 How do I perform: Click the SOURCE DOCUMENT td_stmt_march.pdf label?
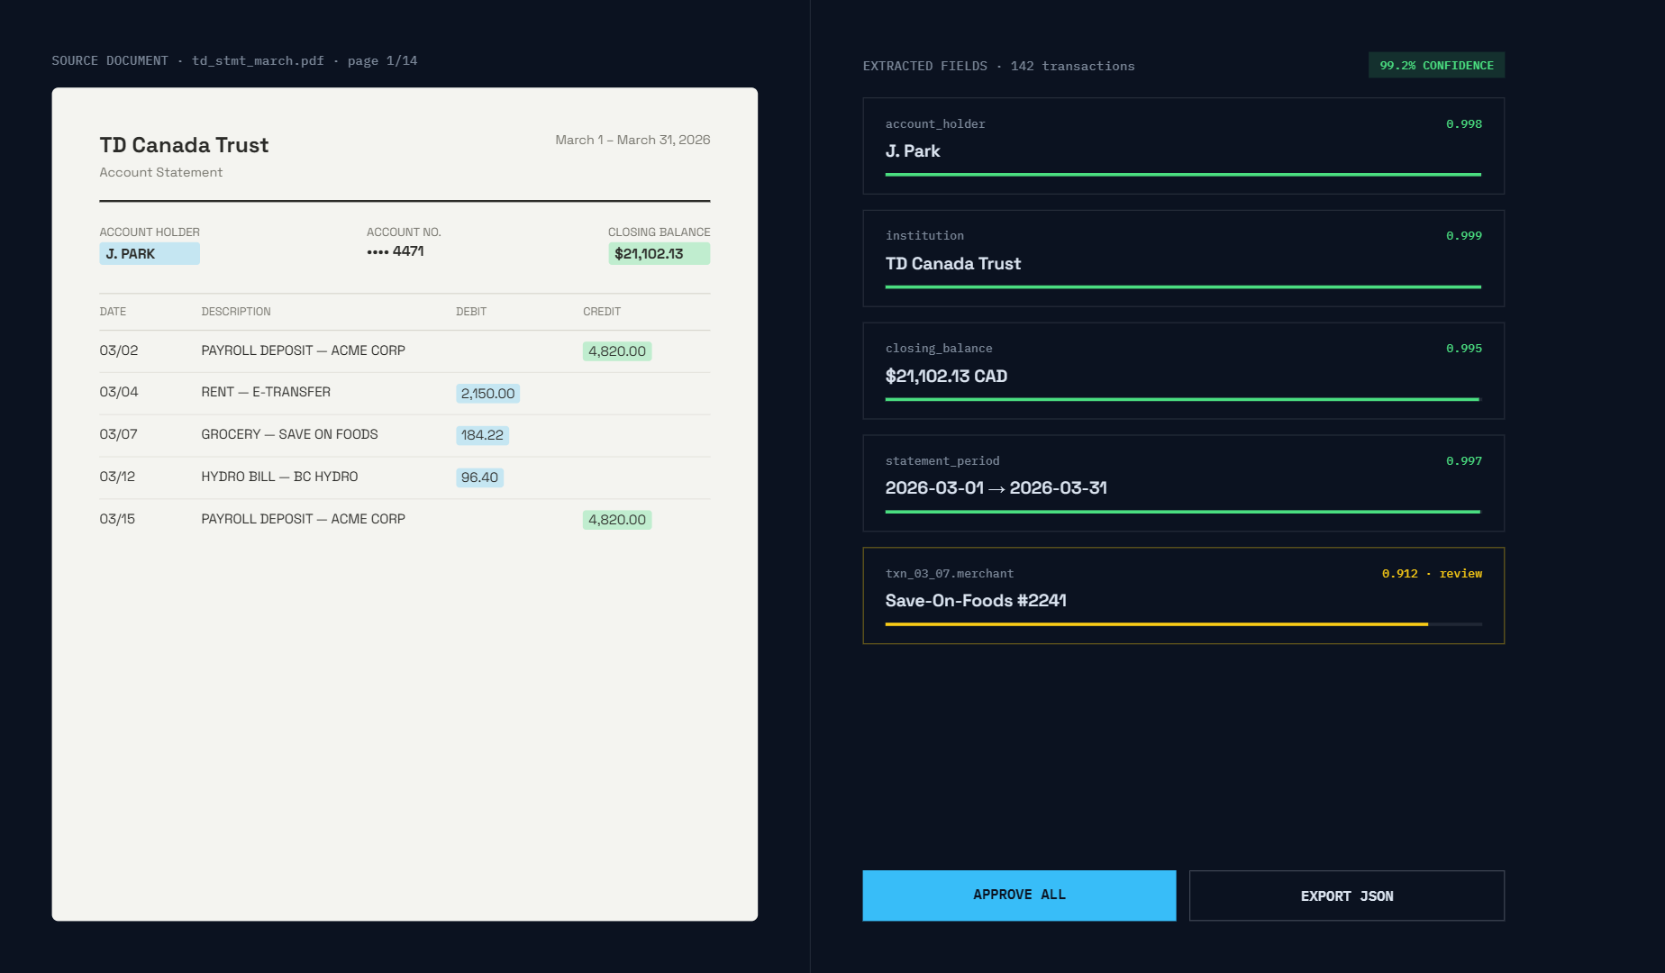click(x=234, y=61)
